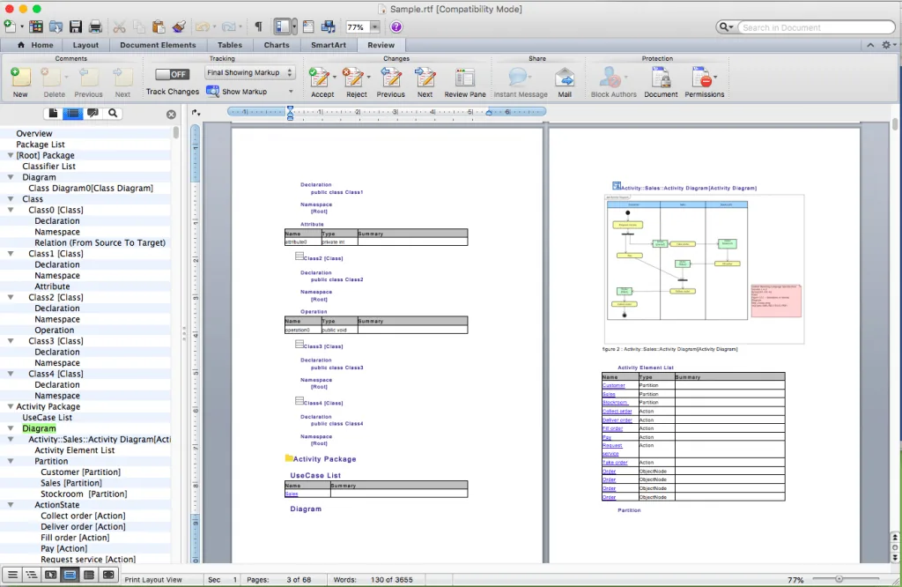Open Word Help purple question icon
Screen dimensions: 902x587
click(396, 26)
